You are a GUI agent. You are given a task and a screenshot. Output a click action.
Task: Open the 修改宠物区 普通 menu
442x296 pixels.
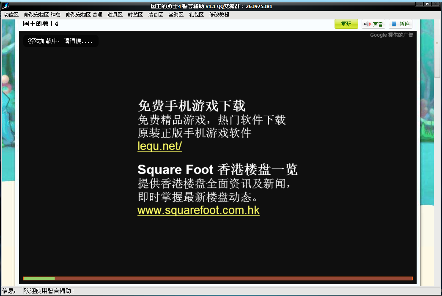click(84, 15)
